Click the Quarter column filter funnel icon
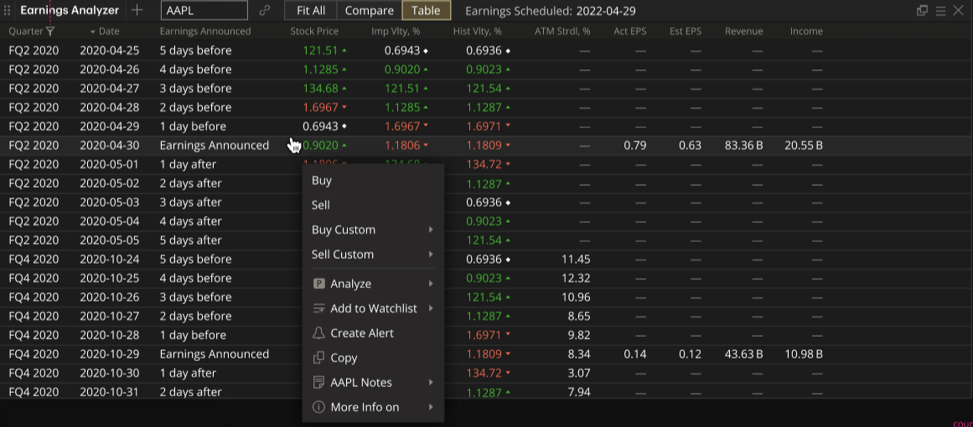 click(x=50, y=31)
